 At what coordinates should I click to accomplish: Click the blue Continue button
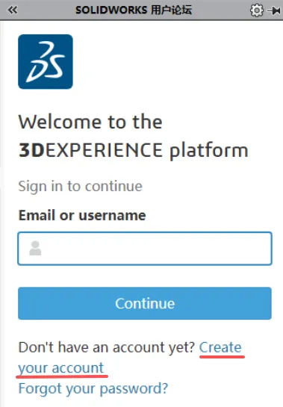click(x=145, y=303)
